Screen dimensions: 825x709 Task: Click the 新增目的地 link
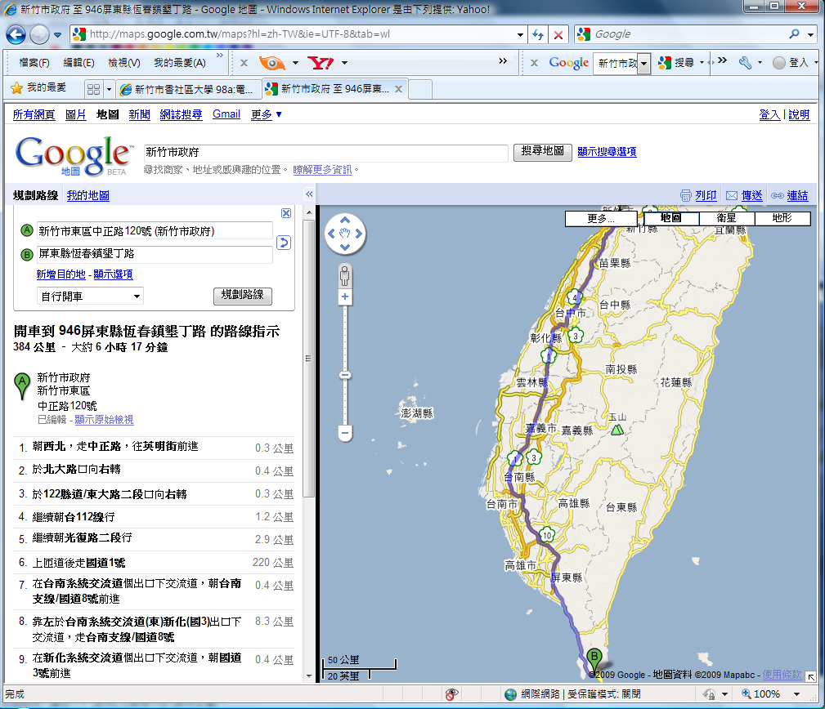[x=61, y=274]
